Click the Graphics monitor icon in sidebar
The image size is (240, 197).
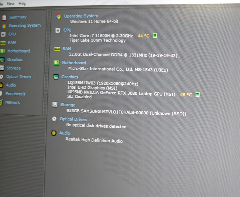2,60
